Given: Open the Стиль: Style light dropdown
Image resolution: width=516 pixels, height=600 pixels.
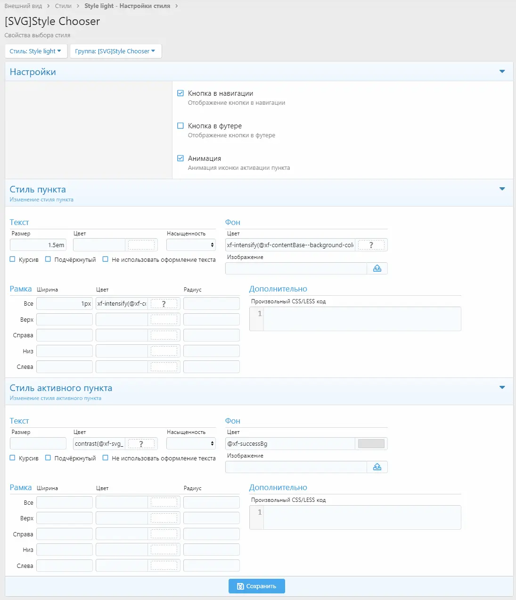Looking at the screenshot, I should pyautogui.click(x=36, y=51).
